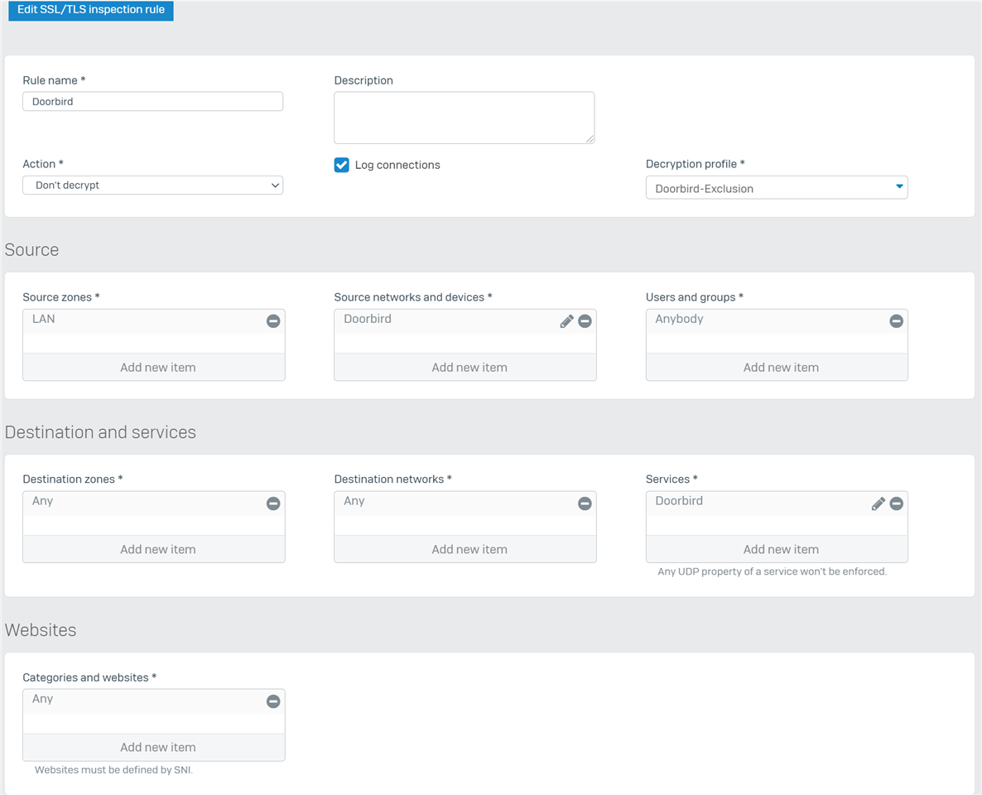Viewport: 982px width, 795px height.
Task: Add new item to Destination zones
Action: click(154, 549)
